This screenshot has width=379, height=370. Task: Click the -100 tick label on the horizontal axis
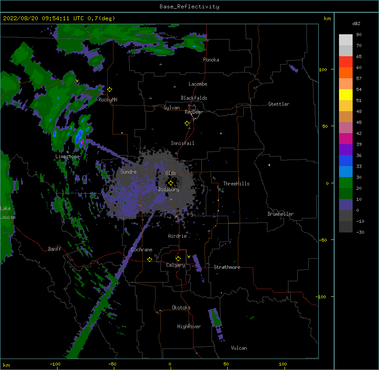coord(55,364)
